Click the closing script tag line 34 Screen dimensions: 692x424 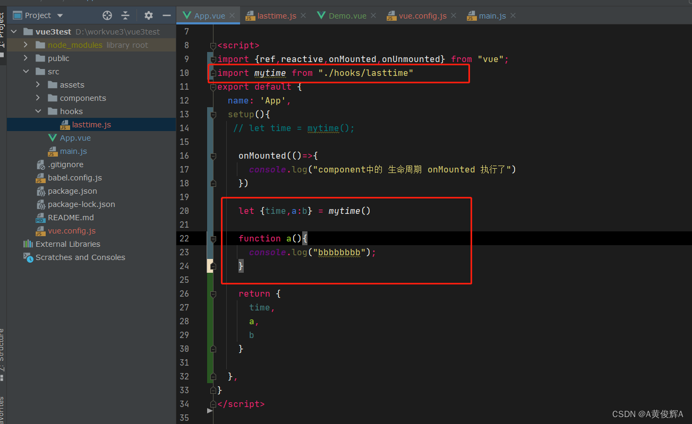241,404
